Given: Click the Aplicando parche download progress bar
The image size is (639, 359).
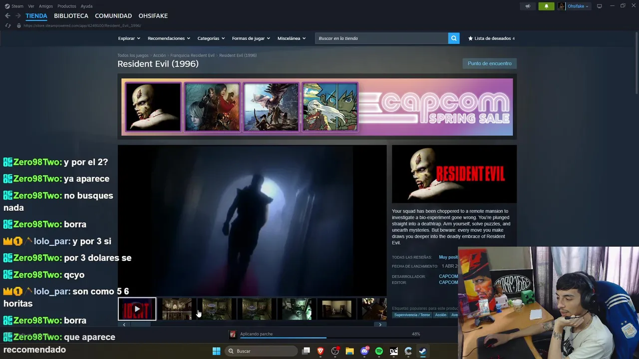Looking at the screenshot, I should point(330,338).
